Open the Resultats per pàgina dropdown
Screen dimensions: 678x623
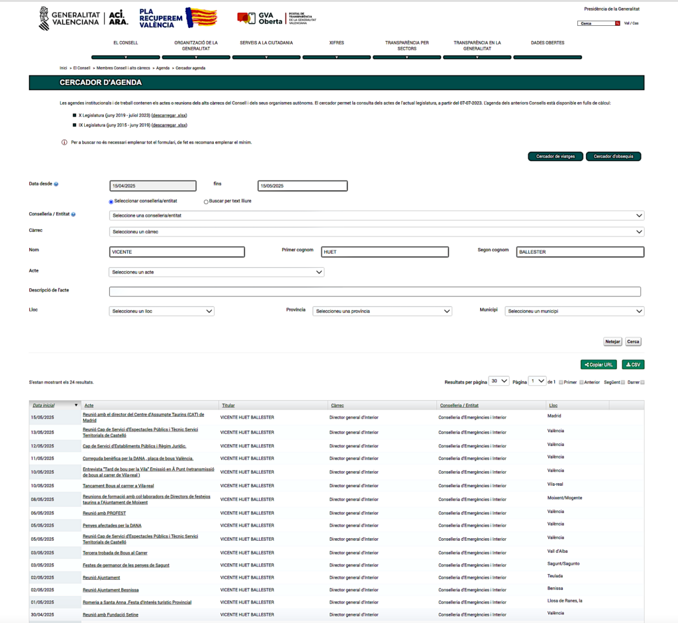pyautogui.click(x=498, y=381)
